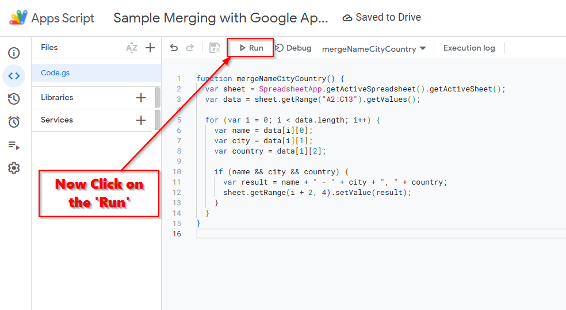Click the Undo arrow in toolbar
Image resolution: width=566 pixels, height=310 pixels.
pyautogui.click(x=174, y=48)
